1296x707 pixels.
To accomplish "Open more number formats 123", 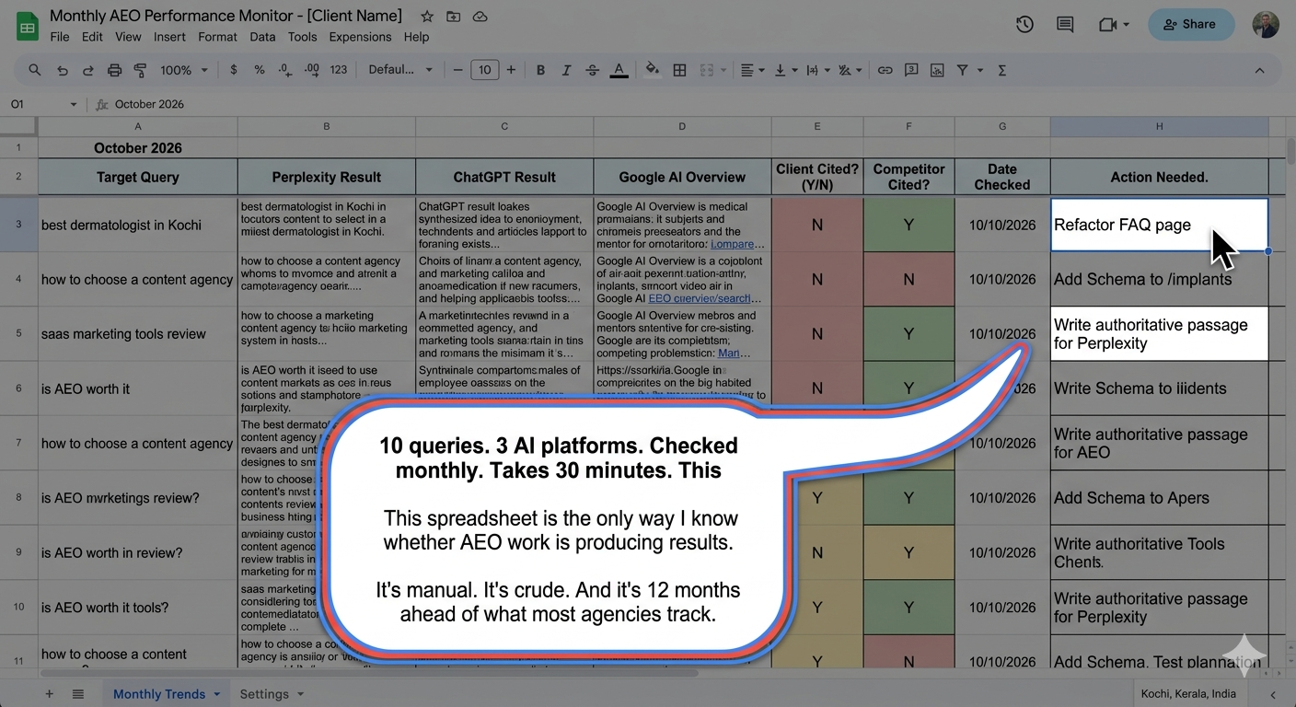I will [339, 70].
